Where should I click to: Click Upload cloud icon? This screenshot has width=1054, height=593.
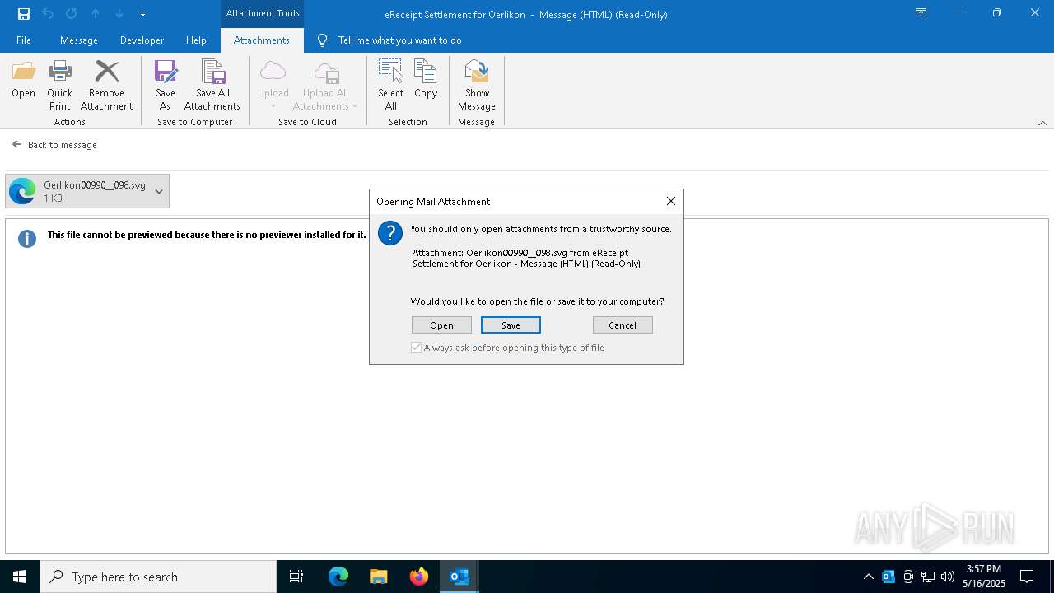pos(273,86)
